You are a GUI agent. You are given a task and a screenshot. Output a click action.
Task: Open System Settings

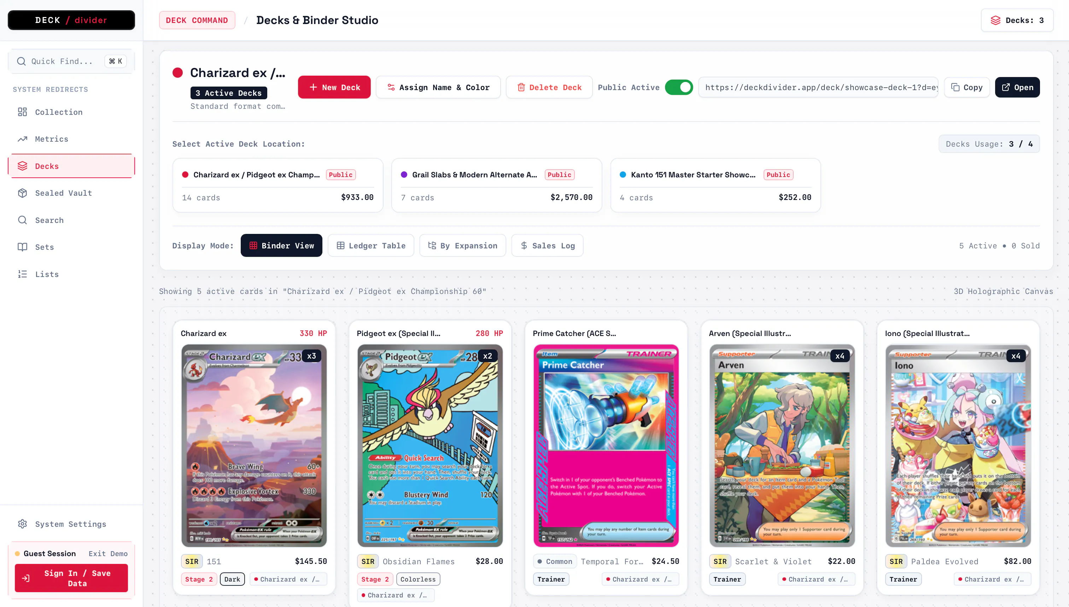point(71,524)
